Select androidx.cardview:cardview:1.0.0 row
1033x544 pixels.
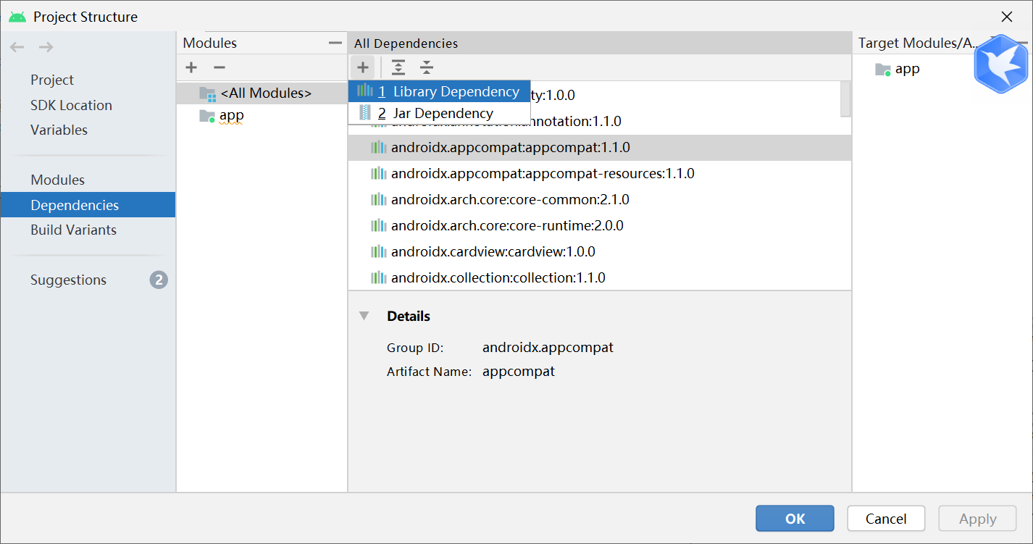point(599,251)
